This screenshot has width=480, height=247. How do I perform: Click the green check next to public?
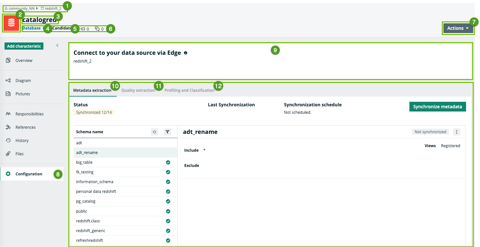click(x=168, y=211)
